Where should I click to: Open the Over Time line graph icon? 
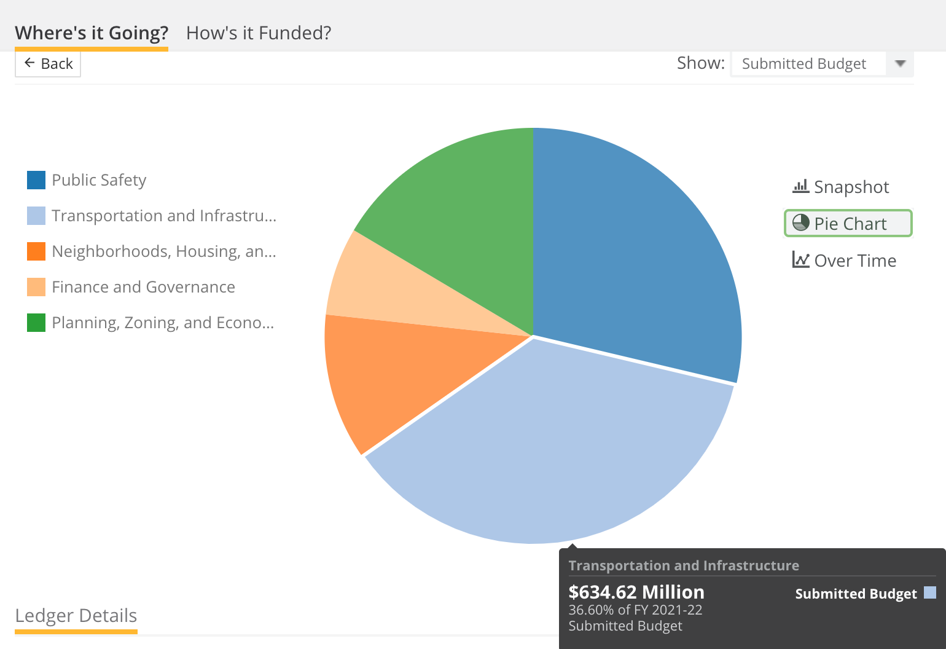(x=800, y=259)
